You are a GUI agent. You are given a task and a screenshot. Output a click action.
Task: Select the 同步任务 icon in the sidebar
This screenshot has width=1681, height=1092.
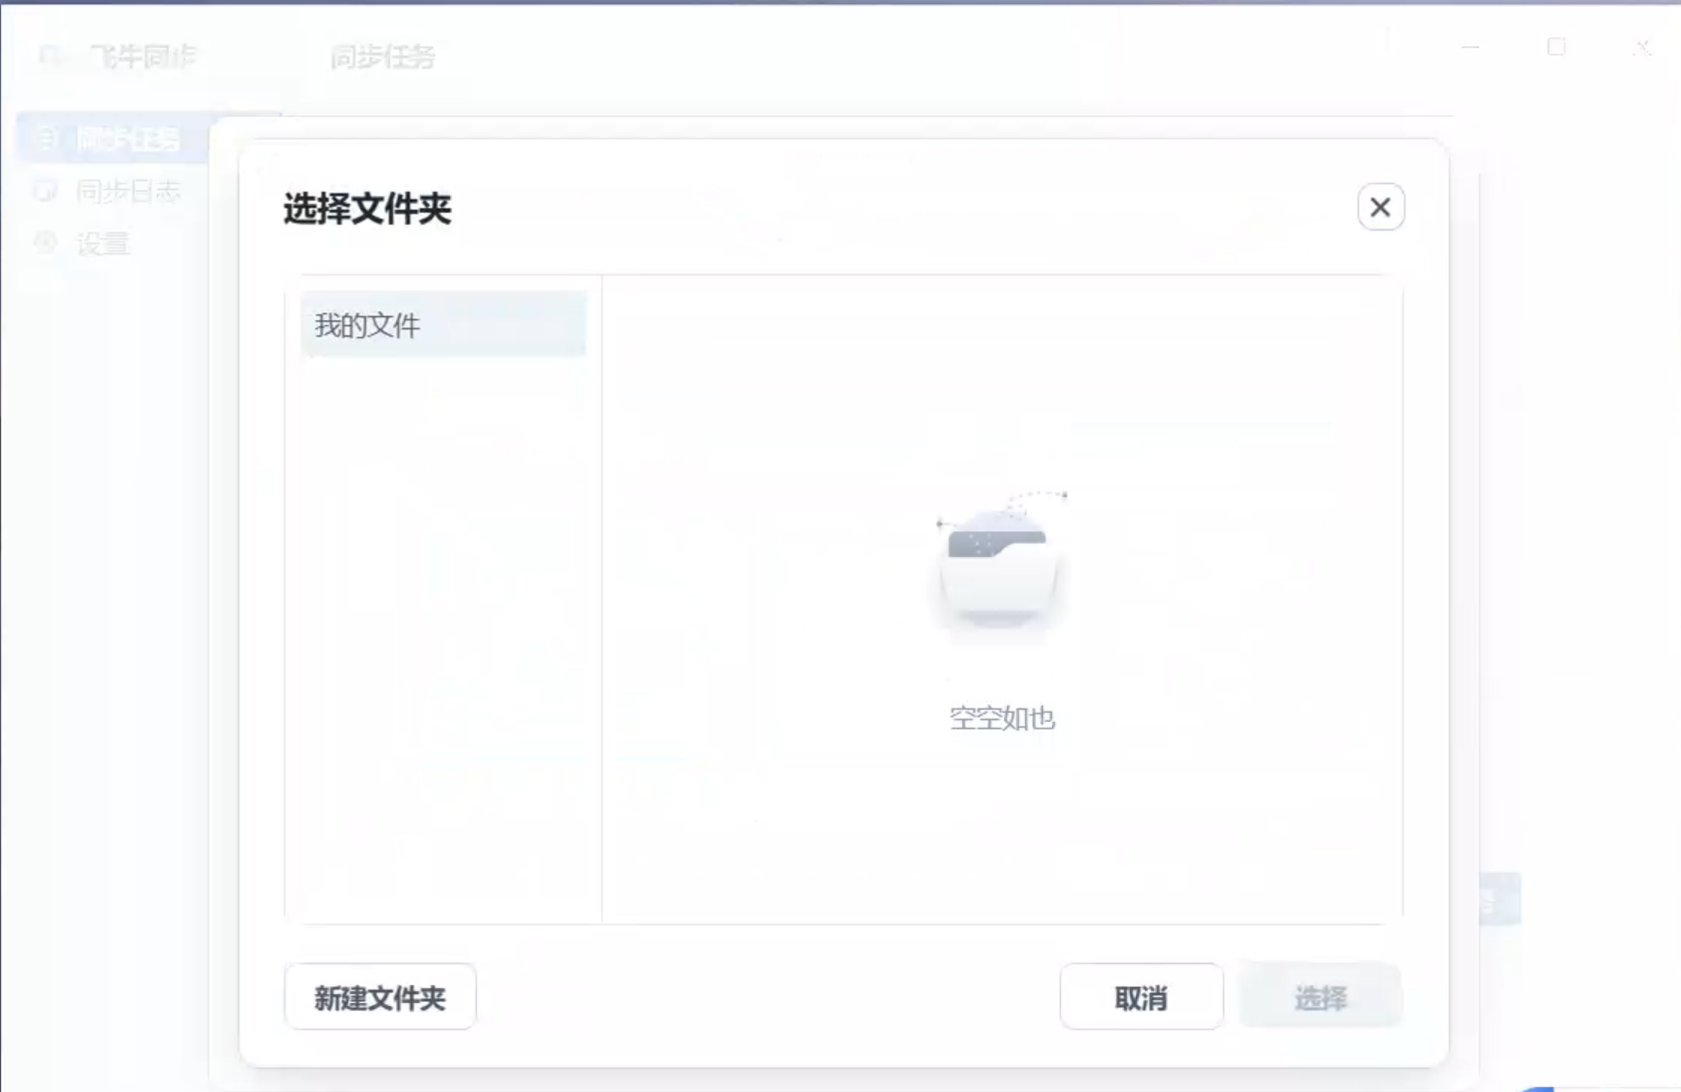pyautogui.click(x=46, y=139)
